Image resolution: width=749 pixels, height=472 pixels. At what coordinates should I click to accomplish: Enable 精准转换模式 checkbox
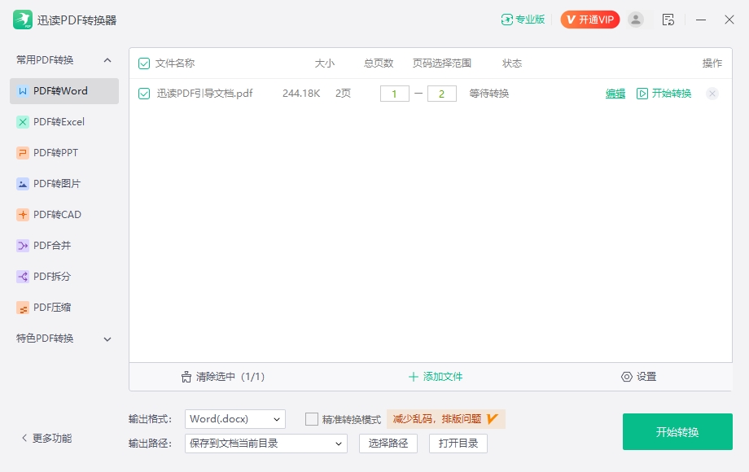point(312,419)
